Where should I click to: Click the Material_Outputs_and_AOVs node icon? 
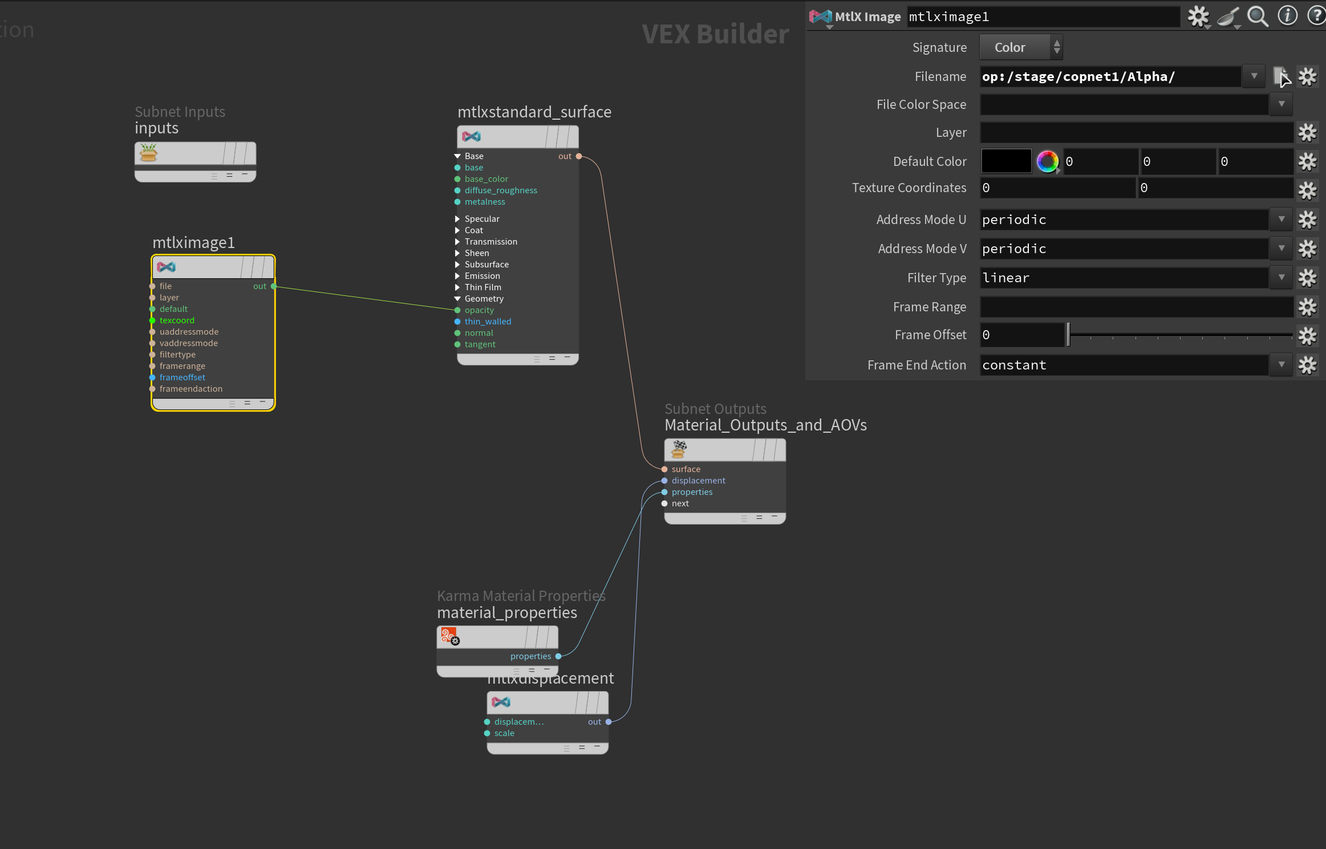click(679, 449)
